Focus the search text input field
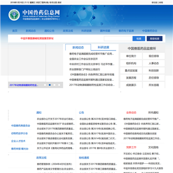Screen dimensions: 173x173 point(118,38)
